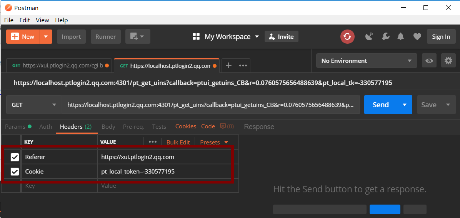Expand the New button dropdown arrow
460x218 pixels.
(x=46, y=36)
